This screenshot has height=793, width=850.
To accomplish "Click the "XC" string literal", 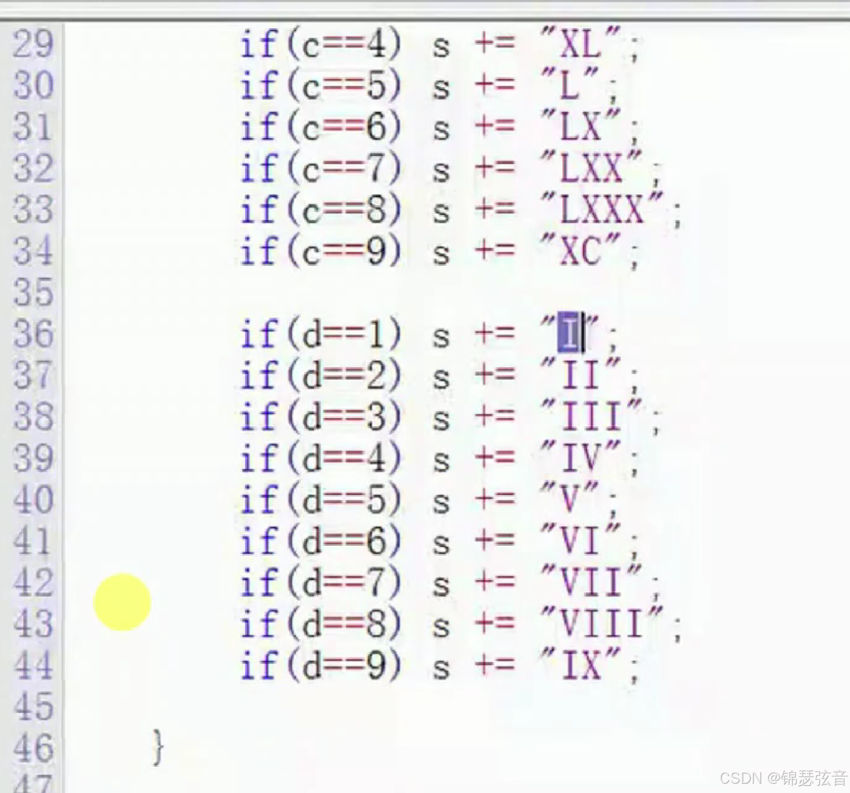I will [581, 251].
